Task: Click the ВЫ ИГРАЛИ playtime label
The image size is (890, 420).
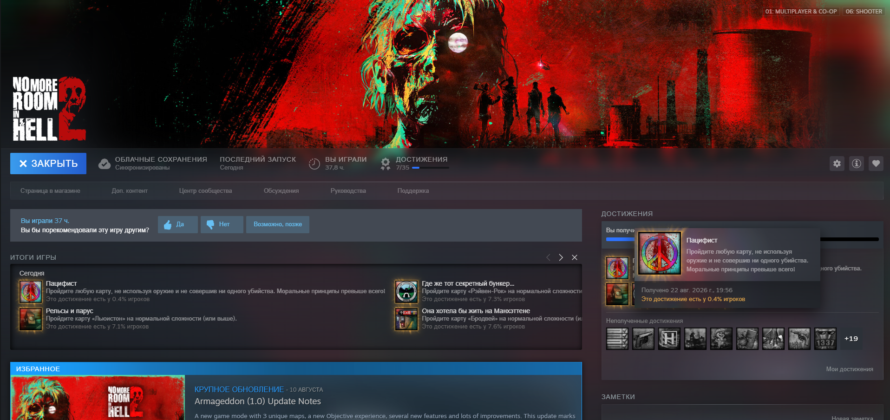Action: [346, 159]
